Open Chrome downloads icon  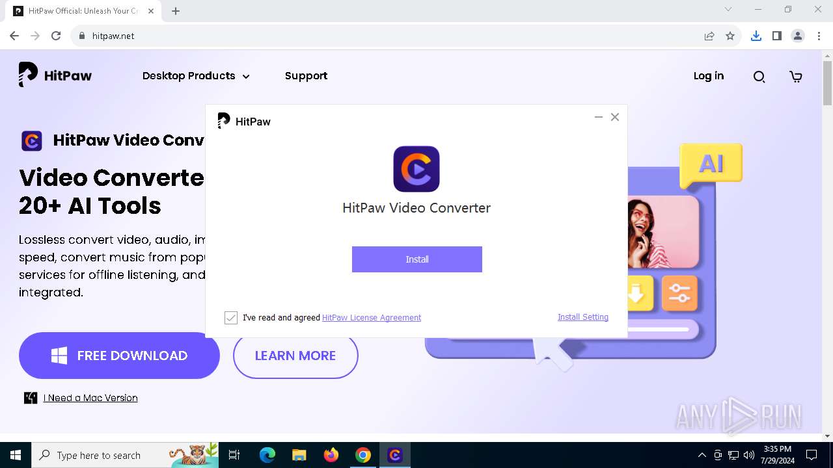click(x=756, y=36)
